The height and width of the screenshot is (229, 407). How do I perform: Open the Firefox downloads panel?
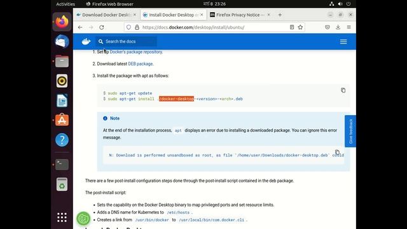pos(338,27)
